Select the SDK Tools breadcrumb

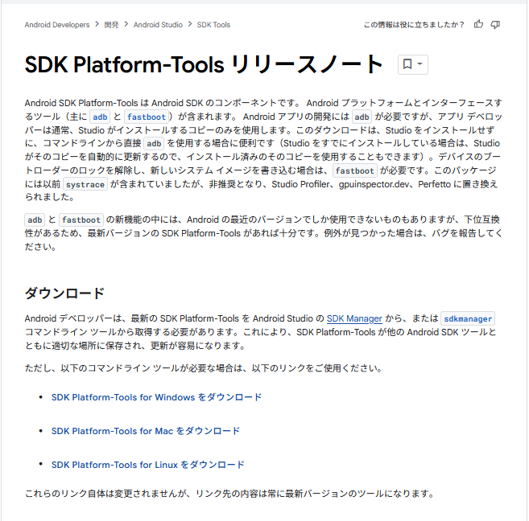(x=213, y=25)
